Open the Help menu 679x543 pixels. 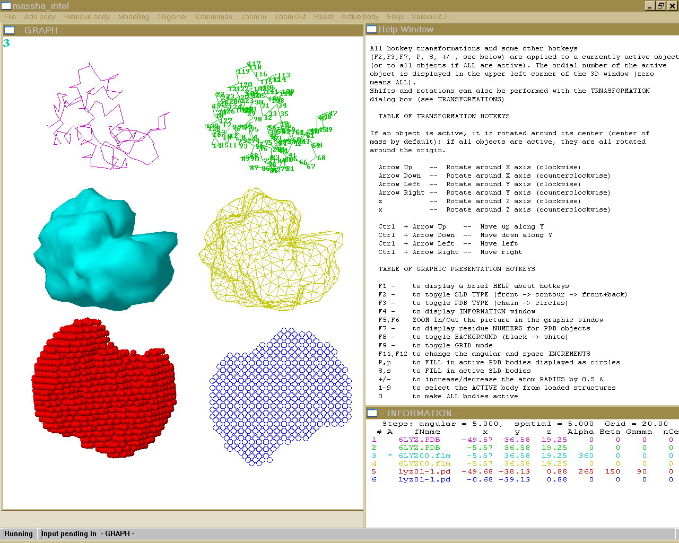pos(395,16)
